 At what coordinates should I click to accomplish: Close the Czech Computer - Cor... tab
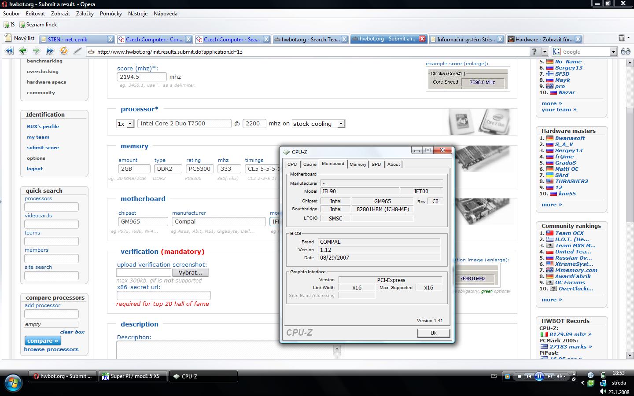point(188,39)
